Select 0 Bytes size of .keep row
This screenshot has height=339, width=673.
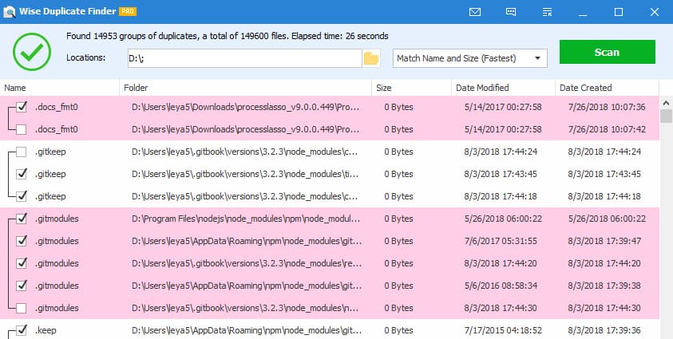[x=398, y=330]
